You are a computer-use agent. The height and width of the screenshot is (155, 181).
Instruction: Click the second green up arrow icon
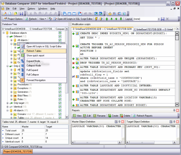(x=116, y=19)
